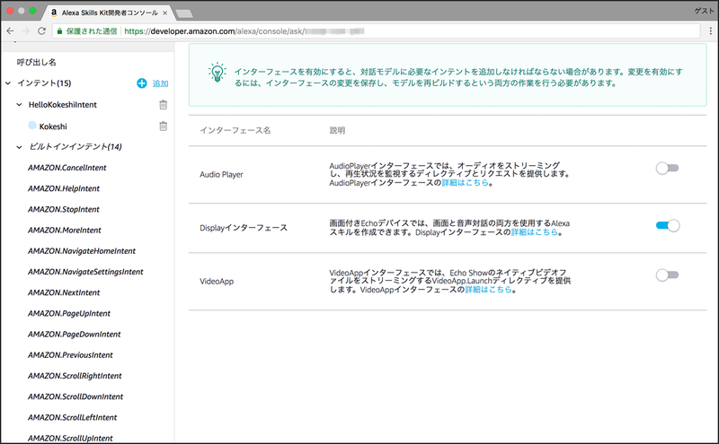
Task: Click the VideoApp row name
Action: (x=217, y=281)
